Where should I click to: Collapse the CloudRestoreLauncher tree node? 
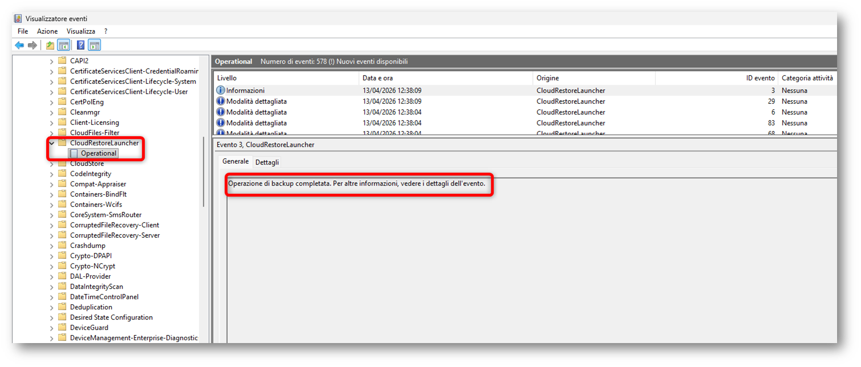[52, 143]
